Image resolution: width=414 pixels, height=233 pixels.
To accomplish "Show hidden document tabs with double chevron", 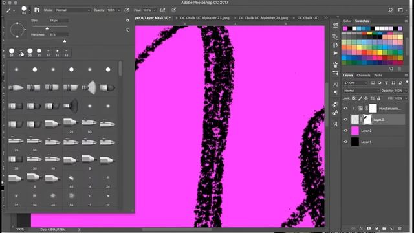I will tap(326, 18).
